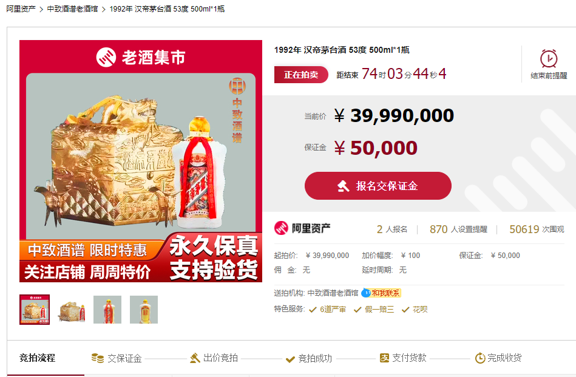Click the 花呗 service checkmark

pos(405,310)
